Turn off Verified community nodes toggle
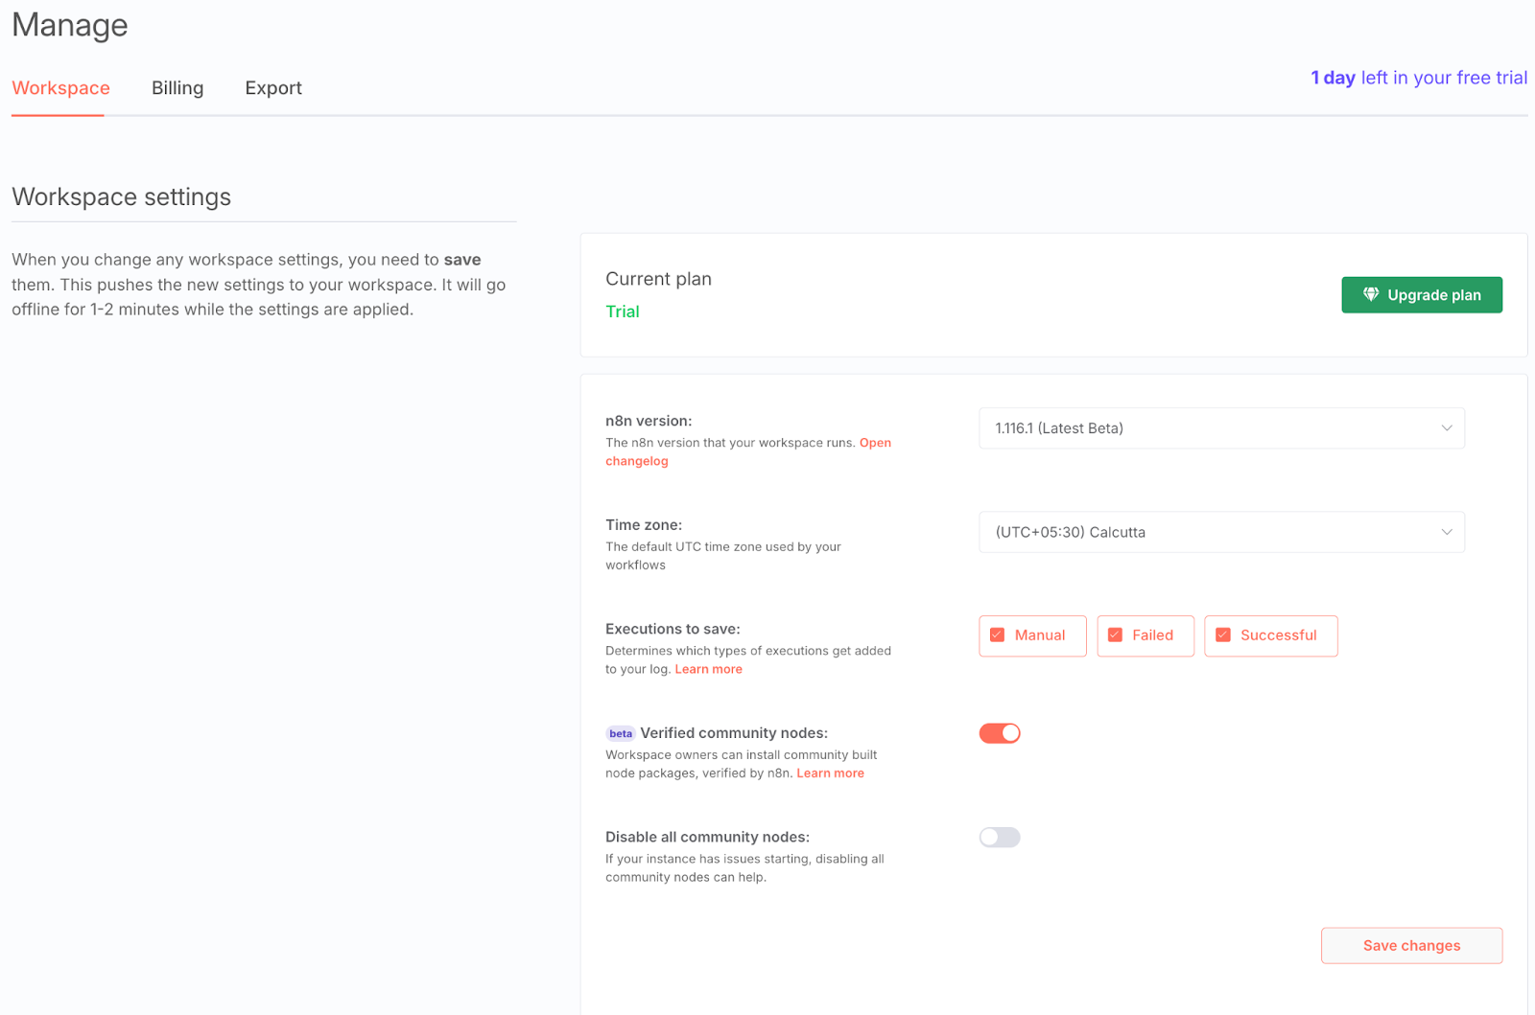 coord(999,733)
